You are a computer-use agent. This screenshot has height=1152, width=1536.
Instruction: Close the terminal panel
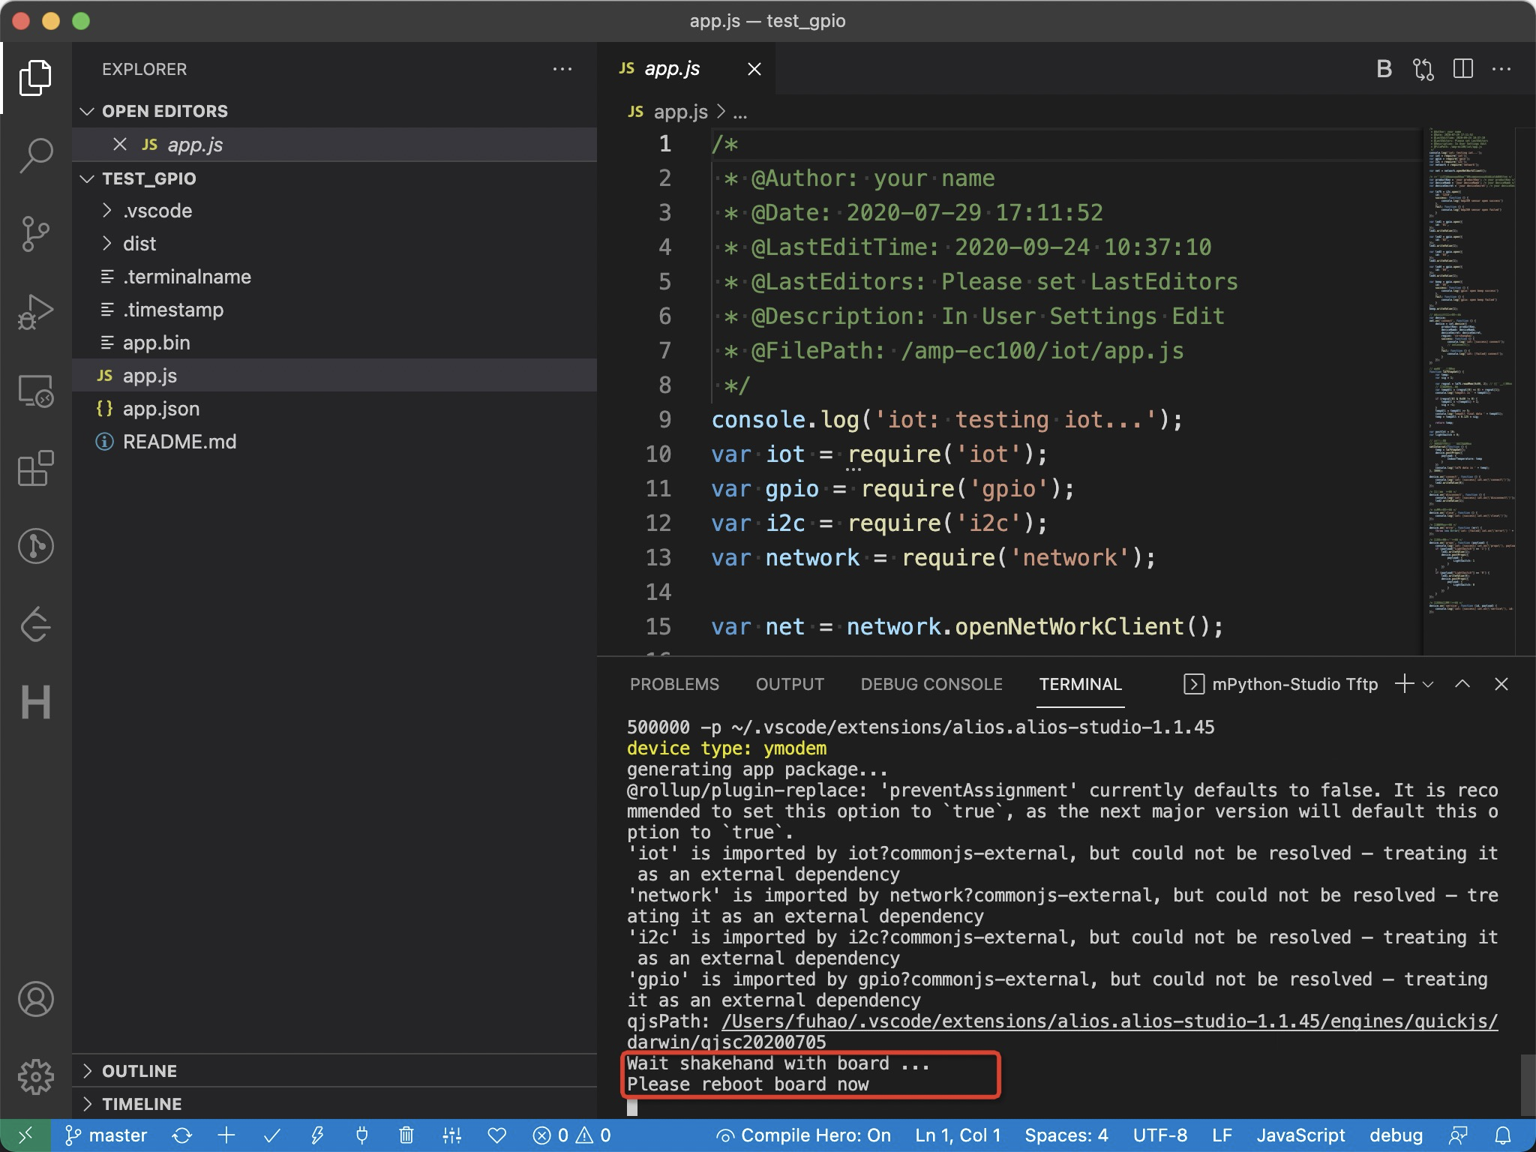[1501, 684]
